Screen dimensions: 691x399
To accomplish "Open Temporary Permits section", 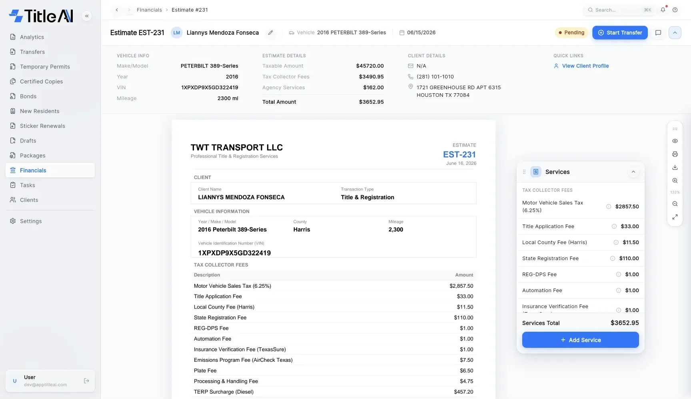I will [50, 67].
